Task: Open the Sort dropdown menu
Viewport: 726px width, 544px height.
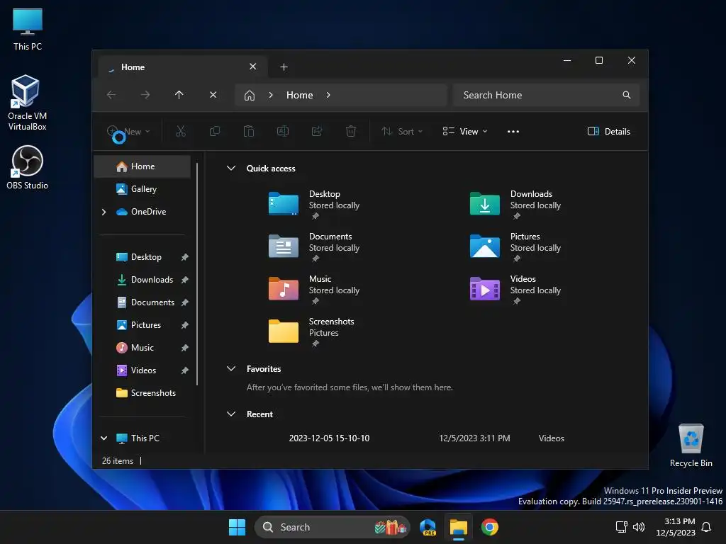Action: pos(402,131)
